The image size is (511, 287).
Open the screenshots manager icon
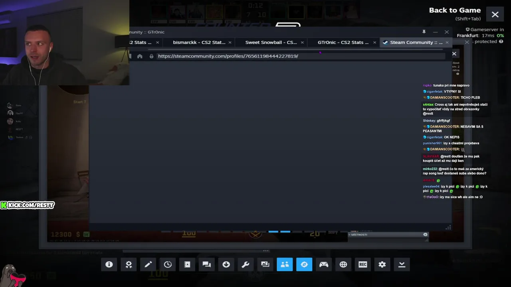tap(265, 264)
